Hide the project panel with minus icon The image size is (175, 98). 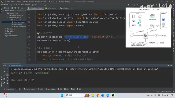pos(25,8)
